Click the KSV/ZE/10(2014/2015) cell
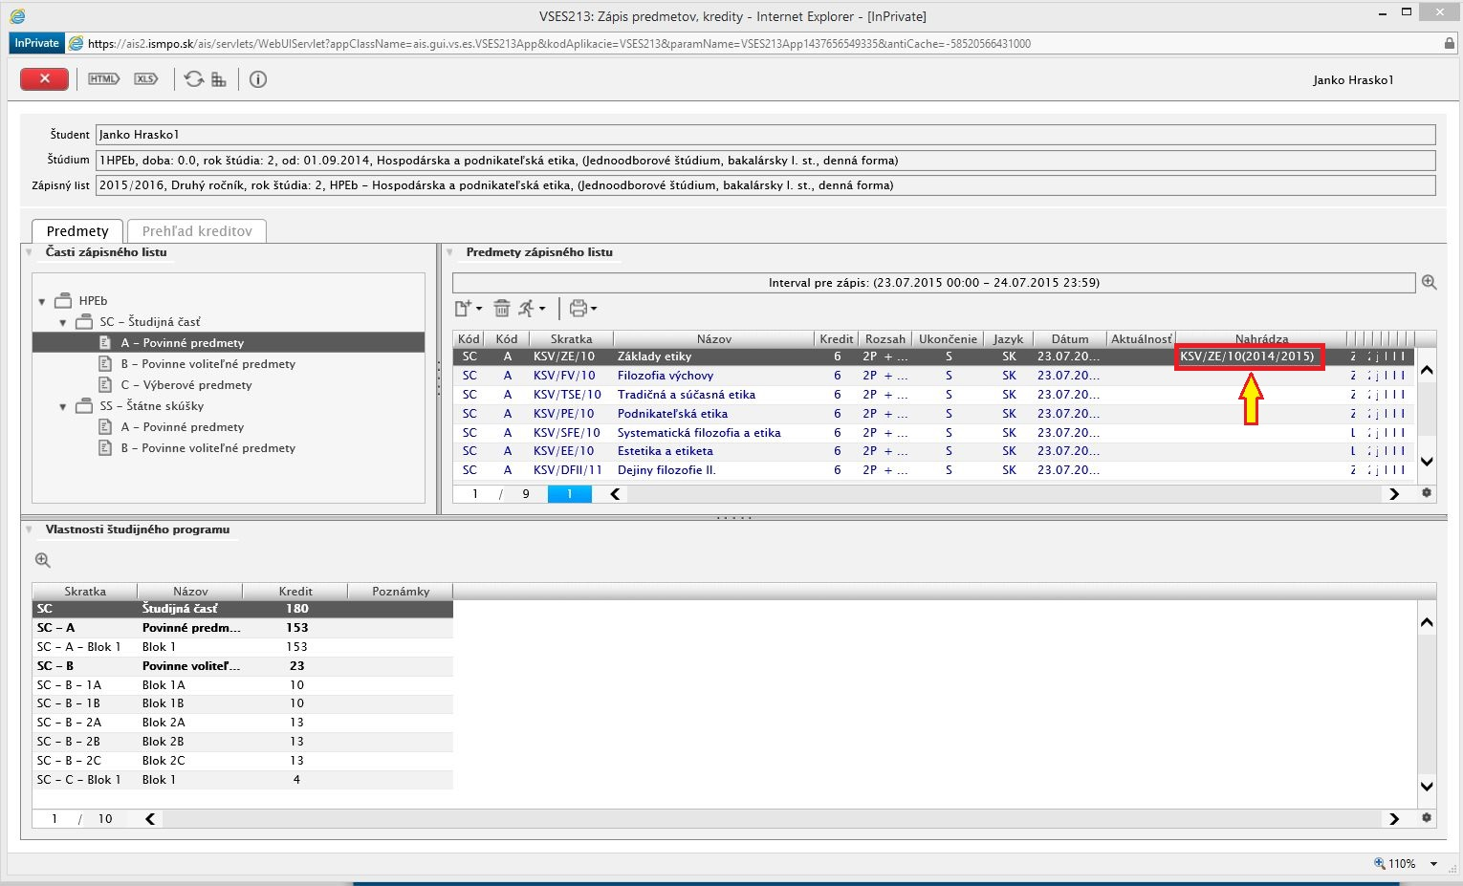The height and width of the screenshot is (886, 1463). (1248, 357)
